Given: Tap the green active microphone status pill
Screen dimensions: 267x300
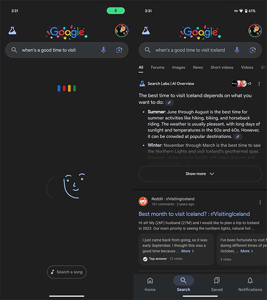Looking at the screenshot, I should [116, 11].
